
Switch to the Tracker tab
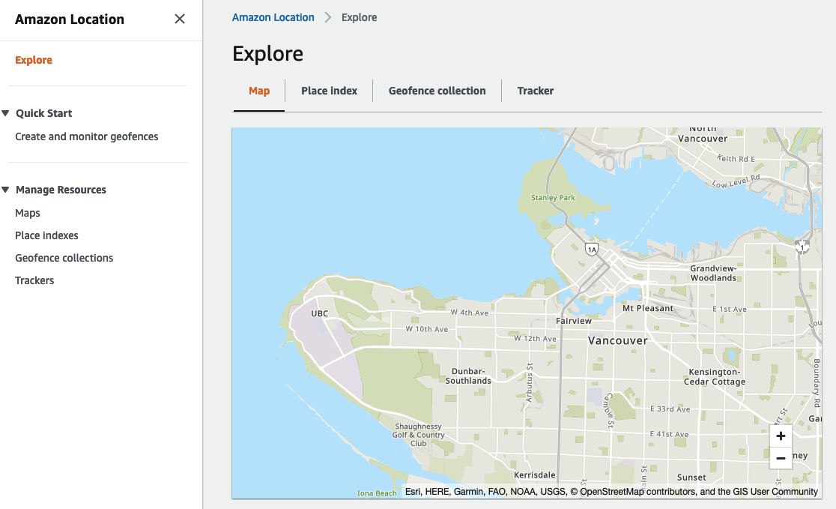point(536,91)
